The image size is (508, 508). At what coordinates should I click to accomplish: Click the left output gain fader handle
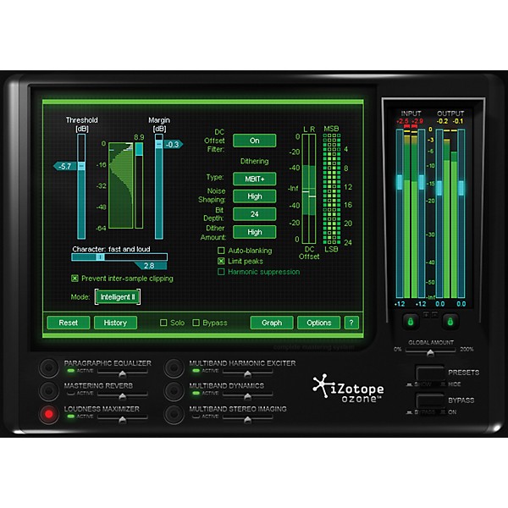click(439, 188)
